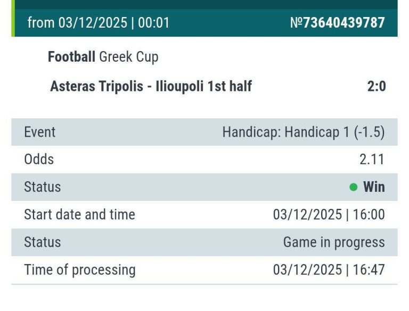Select the 2.11 odds value
This screenshot has width=409, height=311.
(x=372, y=159)
